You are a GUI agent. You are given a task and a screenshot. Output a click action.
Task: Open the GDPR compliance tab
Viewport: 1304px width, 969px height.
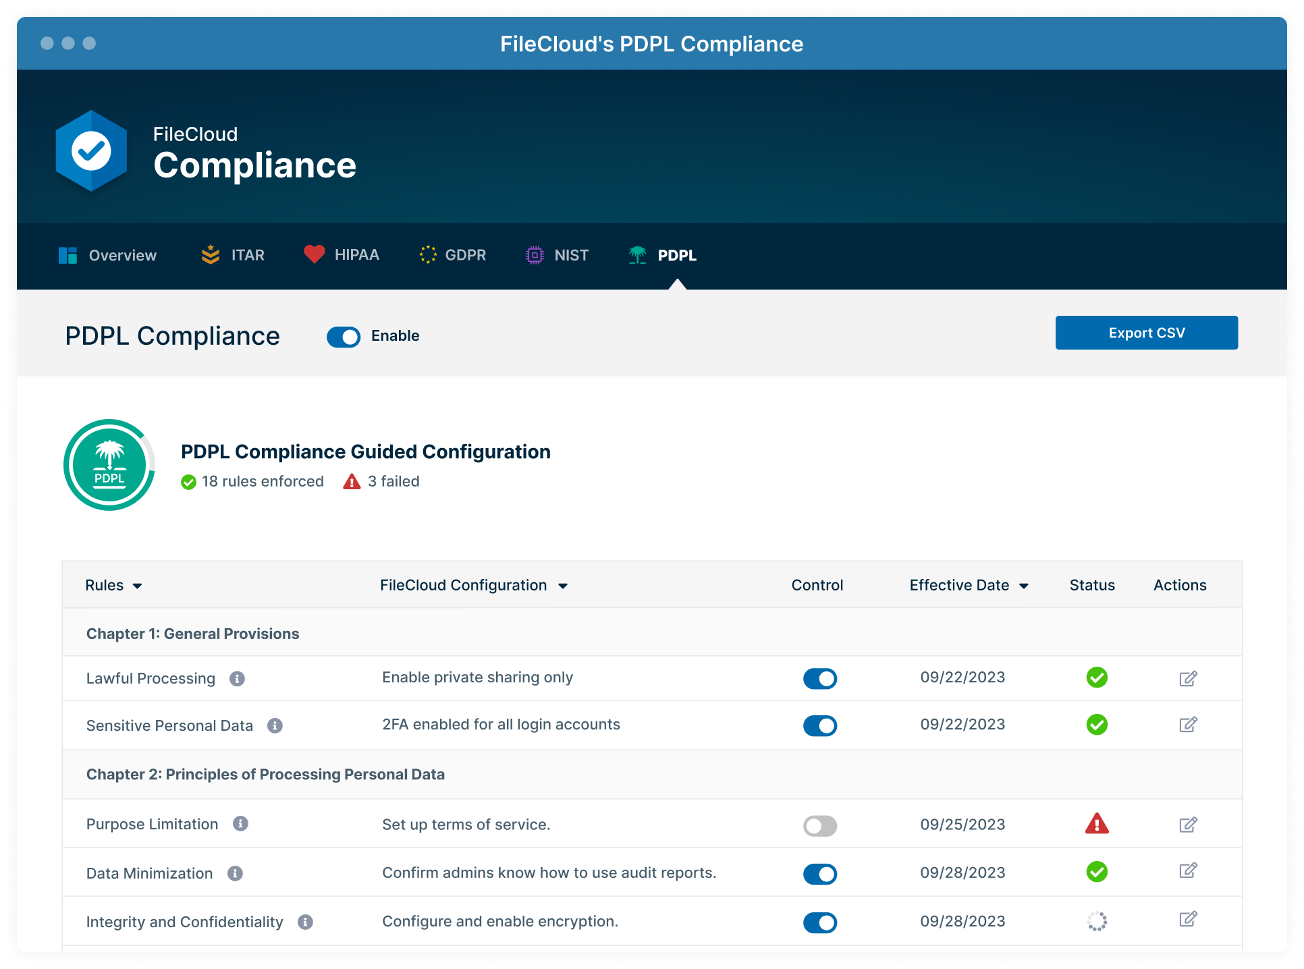pos(452,255)
